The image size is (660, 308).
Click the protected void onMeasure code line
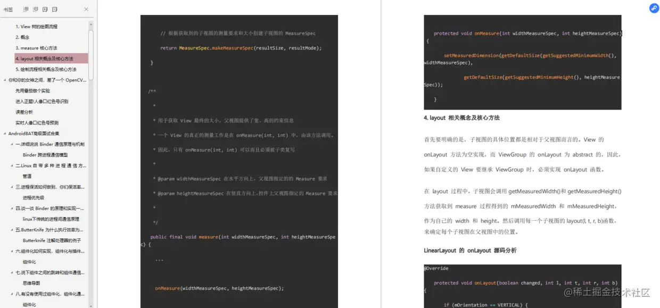[x=527, y=33]
